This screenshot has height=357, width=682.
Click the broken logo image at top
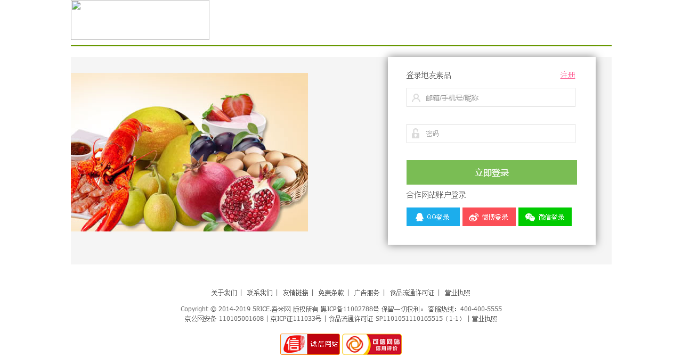[x=140, y=20]
